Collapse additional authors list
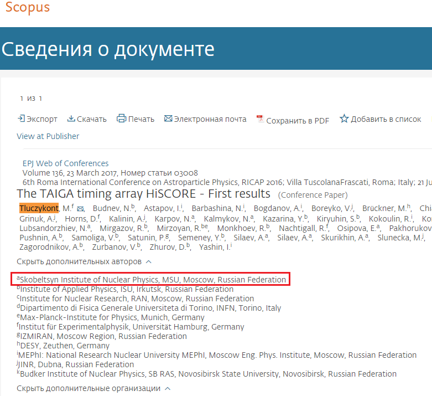This screenshot has height=396, width=432. click(84, 261)
